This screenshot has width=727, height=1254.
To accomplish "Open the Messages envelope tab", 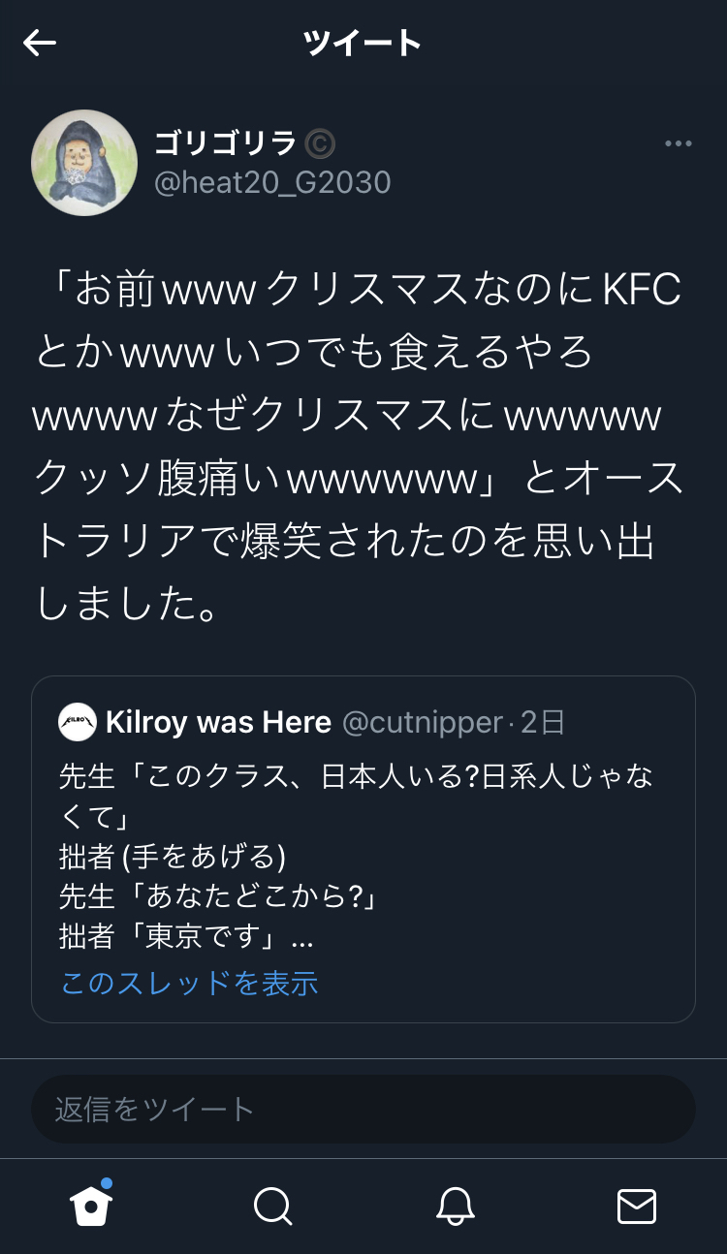I will coord(637,1207).
